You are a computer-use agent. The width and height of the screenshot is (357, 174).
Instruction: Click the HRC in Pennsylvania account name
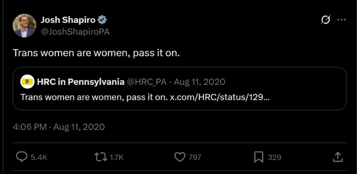pos(81,82)
